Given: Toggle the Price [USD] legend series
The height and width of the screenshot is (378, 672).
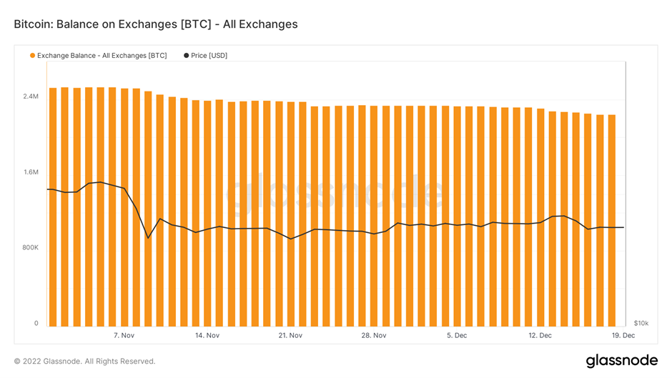Looking at the screenshot, I should [x=209, y=56].
